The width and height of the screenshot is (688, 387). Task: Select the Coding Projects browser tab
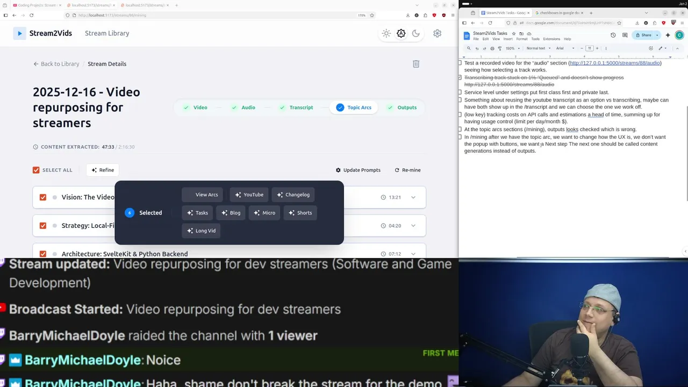37,5
